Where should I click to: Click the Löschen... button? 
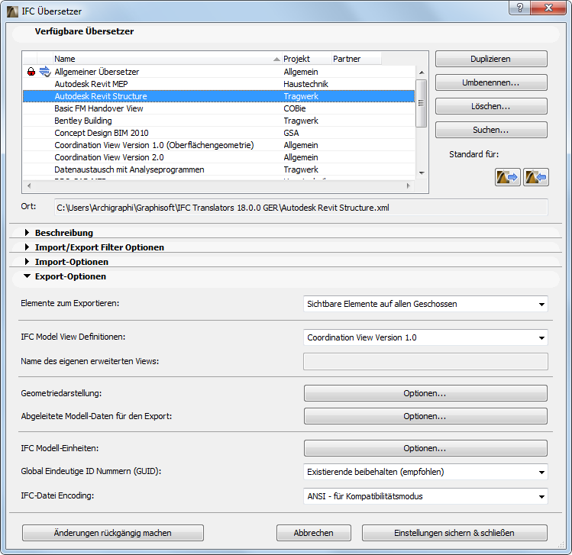pos(491,106)
